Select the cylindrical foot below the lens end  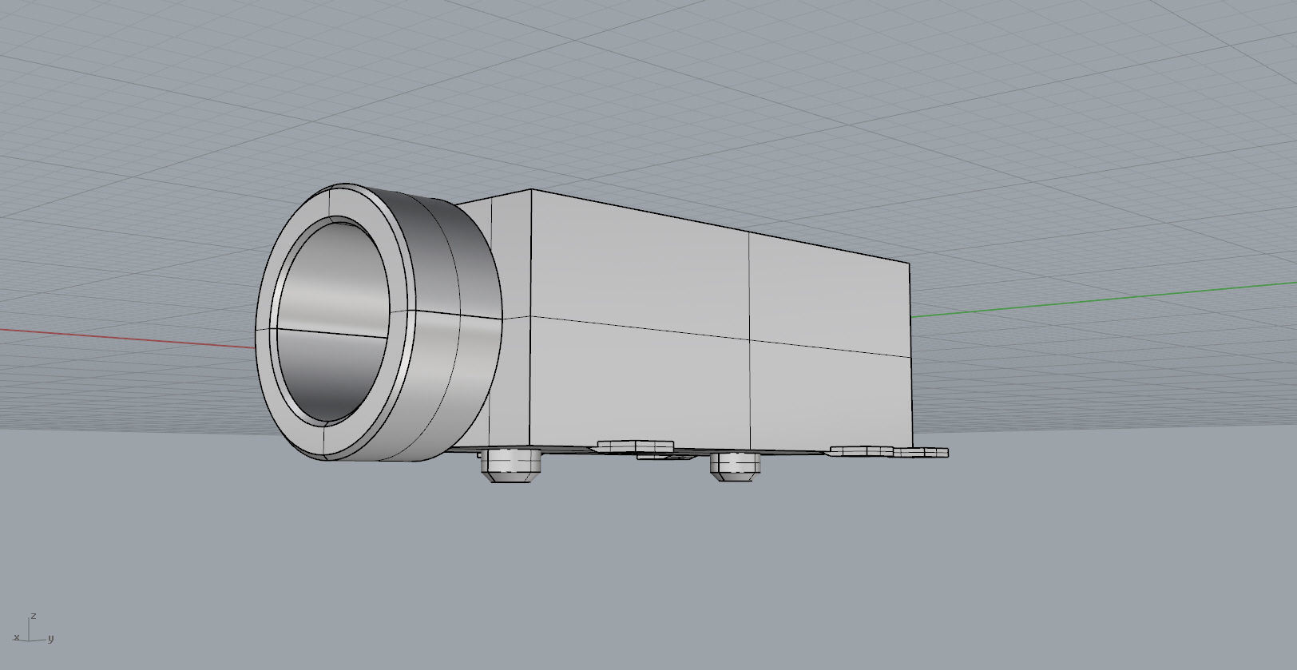click(511, 465)
